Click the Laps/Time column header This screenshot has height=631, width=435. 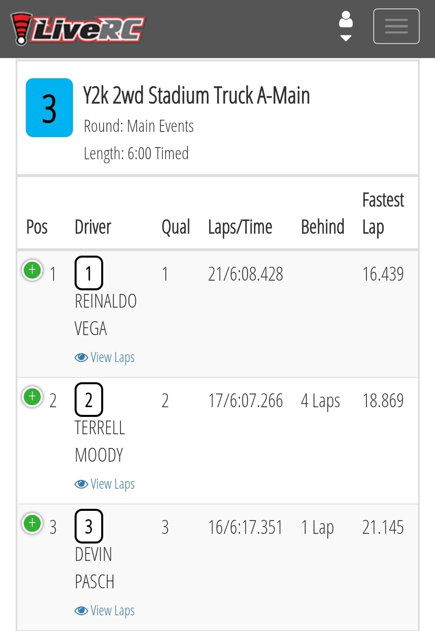pyautogui.click(x=240, y=227)
